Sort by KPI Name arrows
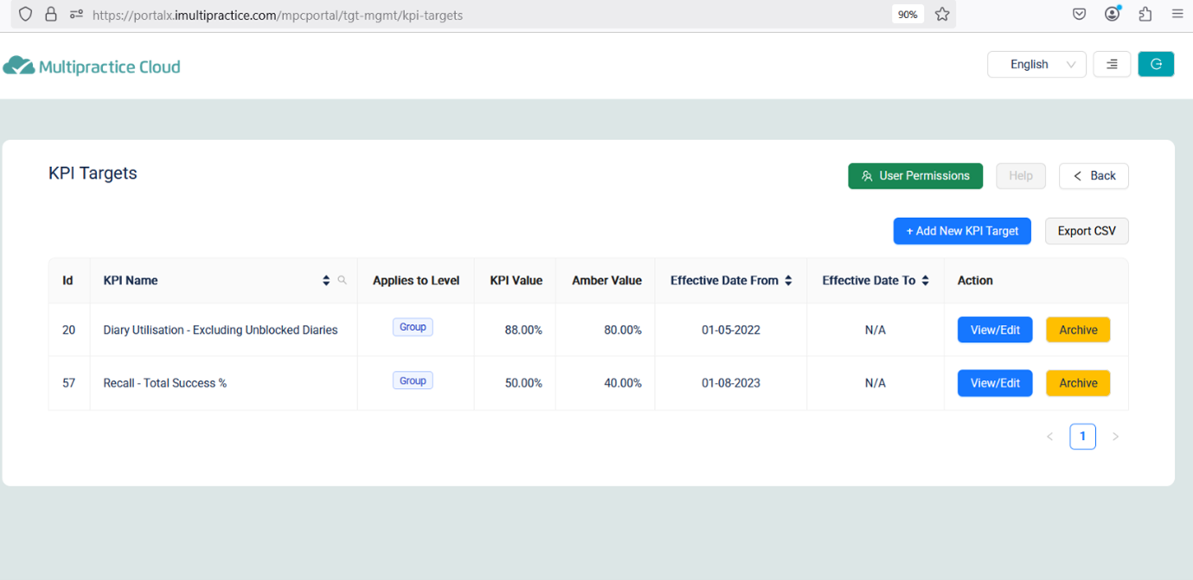 326,280
